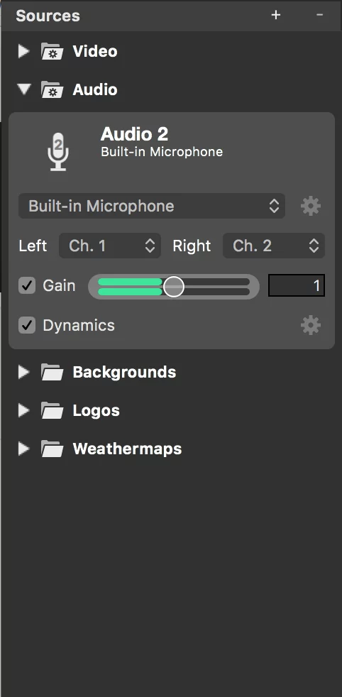Click the plus icon to add a source
This screenshot has height=697, width=342.
(x=276, y=15)
